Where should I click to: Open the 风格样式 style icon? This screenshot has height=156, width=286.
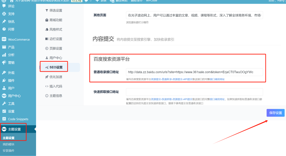point(47,29)
